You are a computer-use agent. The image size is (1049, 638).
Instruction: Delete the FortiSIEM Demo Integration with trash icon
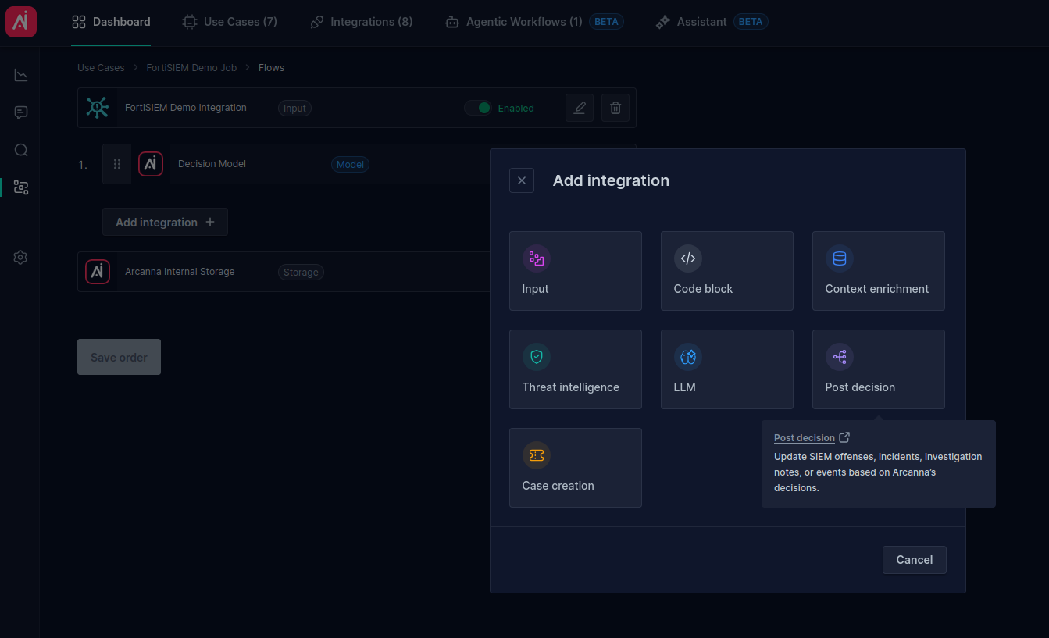(x=615, y=108)
